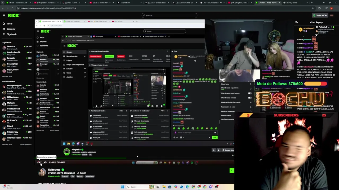This screenshot has width=339, height=190.
Task: Collapse list with Mostrar Menos
Action: point(26,145)
